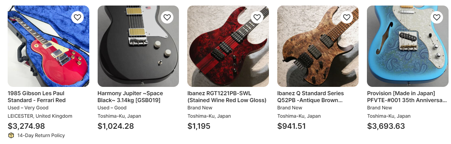451x144 pixels.
Task: Click the $3,693.63 Provision price
Action: (386, 126)
